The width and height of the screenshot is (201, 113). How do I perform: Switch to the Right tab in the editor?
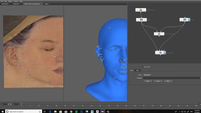click(x=137, y=70)
